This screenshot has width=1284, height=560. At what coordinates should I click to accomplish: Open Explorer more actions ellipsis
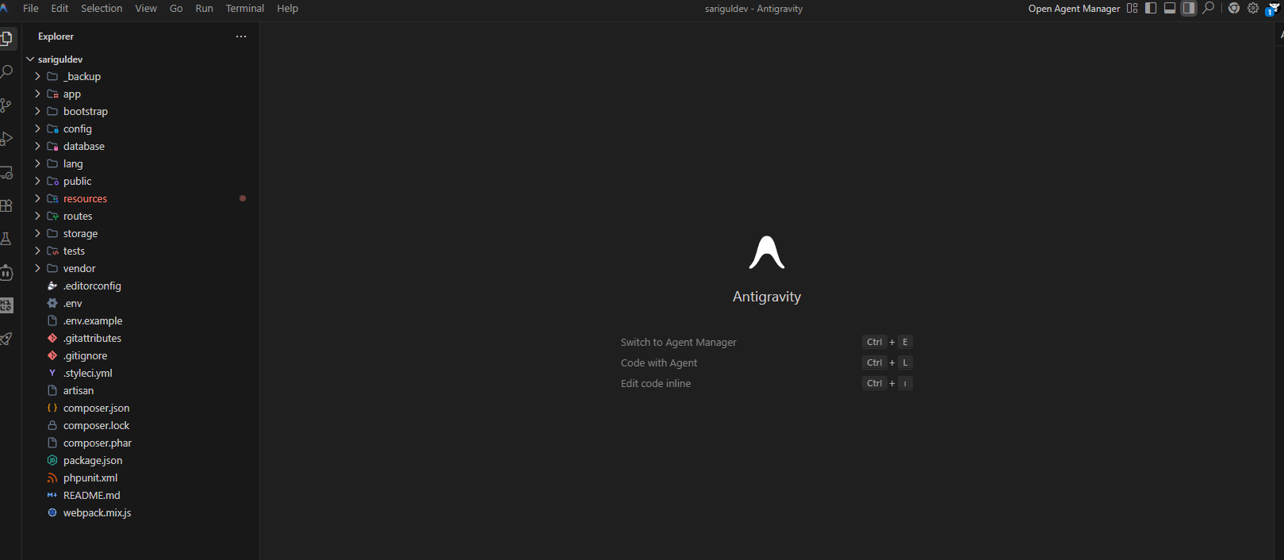pyautogui.click(x=241, y=36)
